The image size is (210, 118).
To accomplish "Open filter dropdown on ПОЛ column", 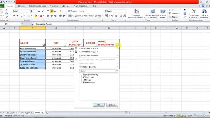I will tap(65, 45).
